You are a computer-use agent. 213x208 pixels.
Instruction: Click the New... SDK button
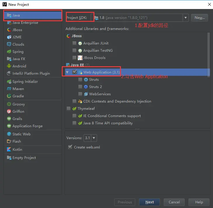click(x=200, y=18)
